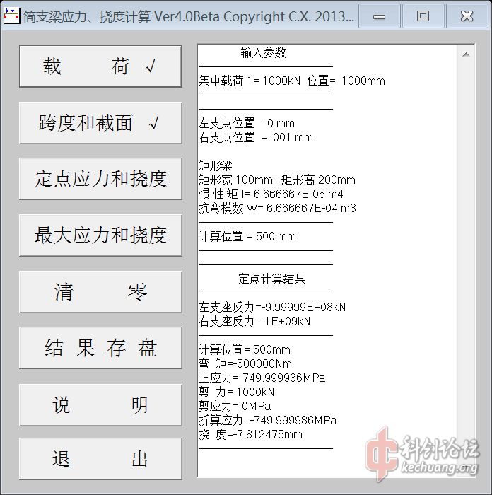Click the 定点计算结果 heading in results

click(x=271, y=279)
